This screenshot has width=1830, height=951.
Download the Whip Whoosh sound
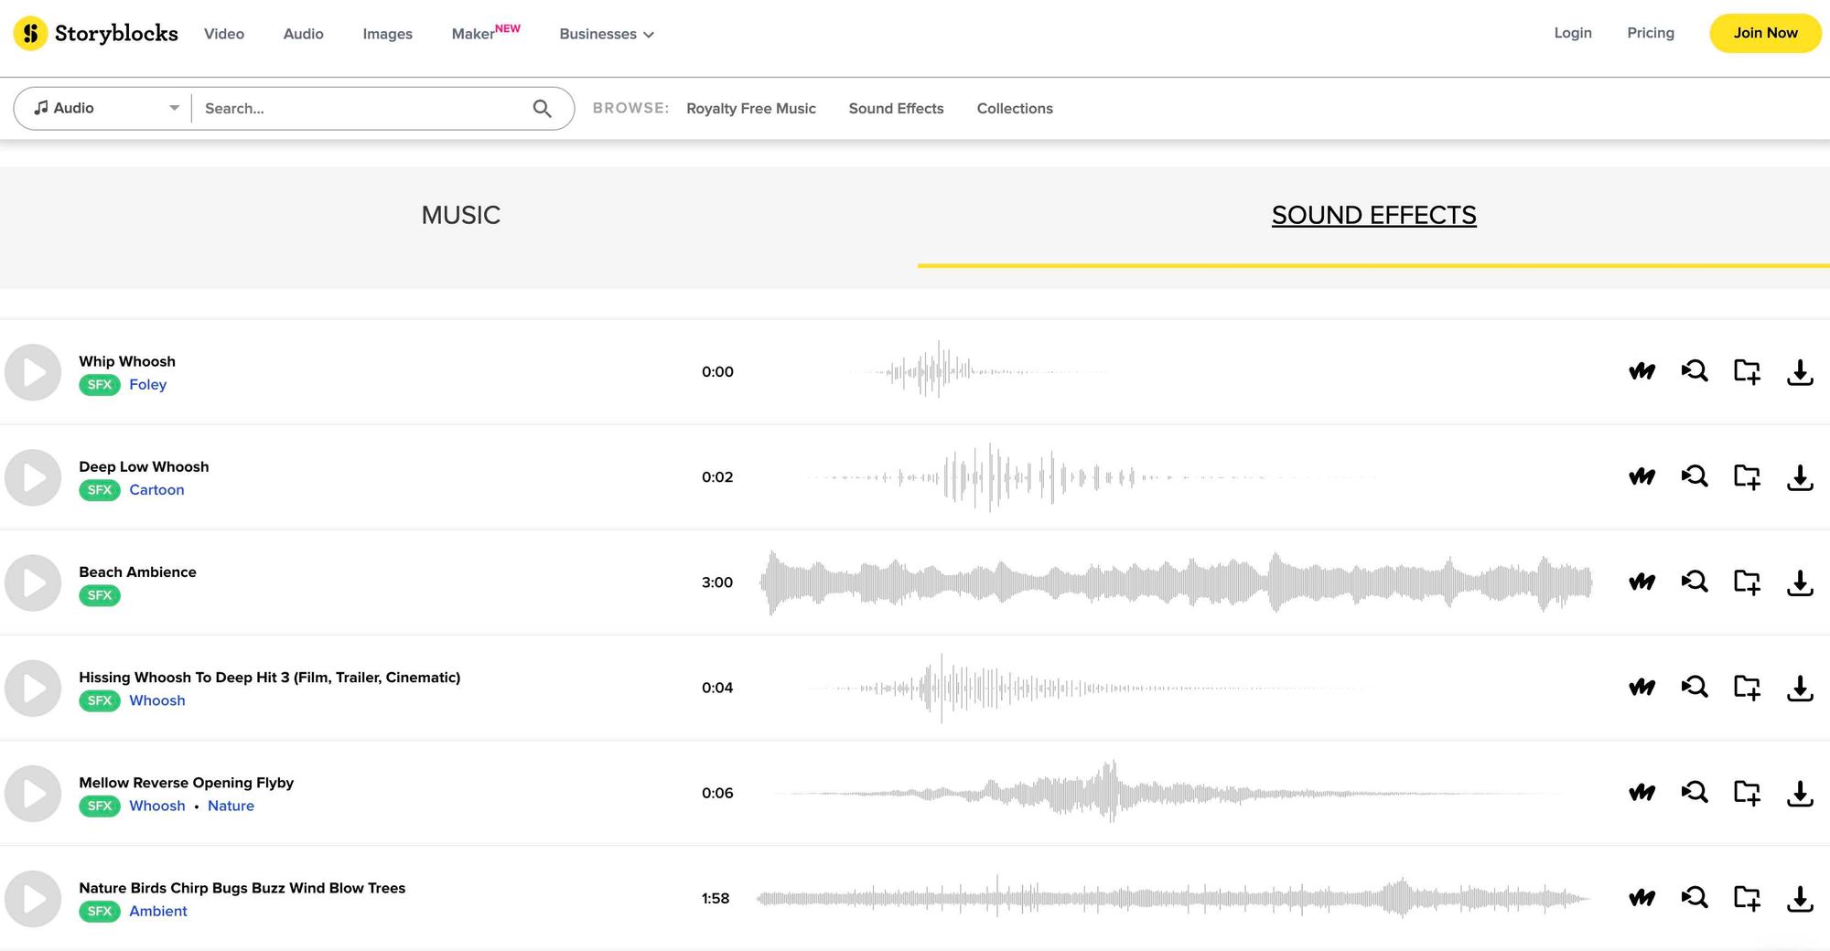[x=1800, y=371]
